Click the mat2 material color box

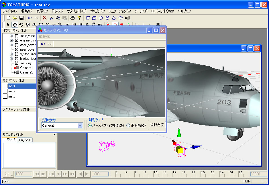click(x=5, y=91)
